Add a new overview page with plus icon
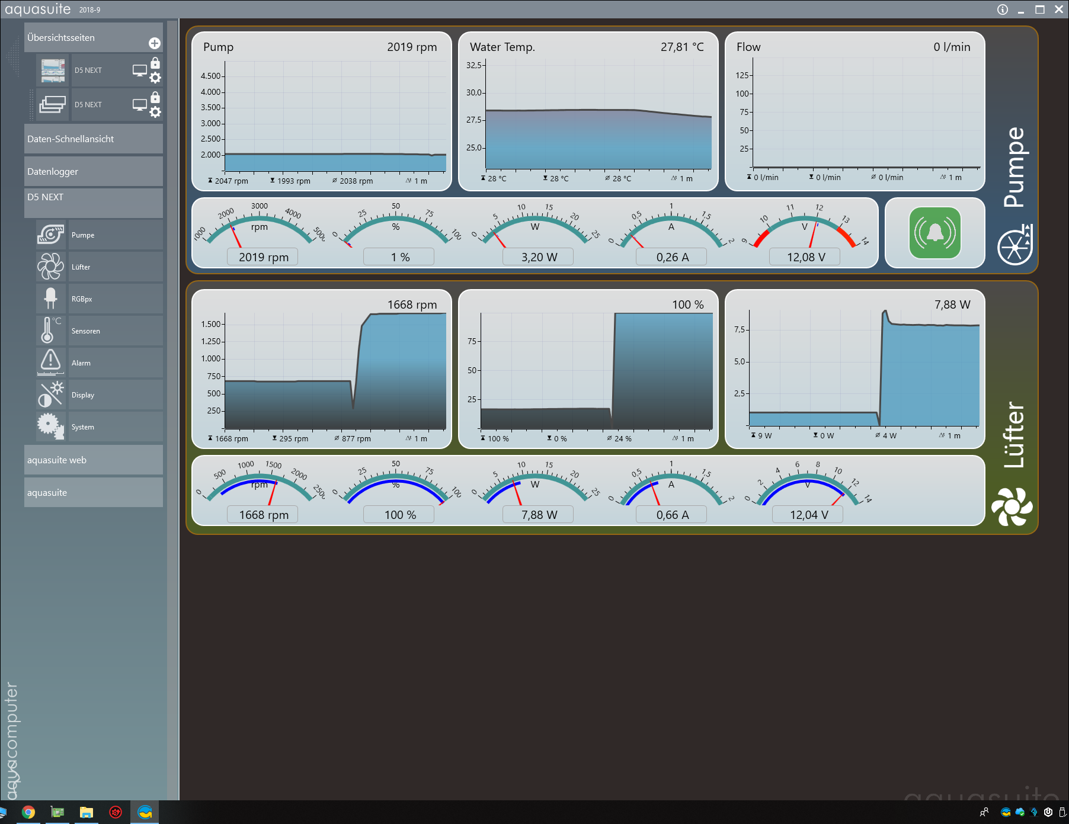Viewport: 1069px width, 824px height. pos(154,43)
